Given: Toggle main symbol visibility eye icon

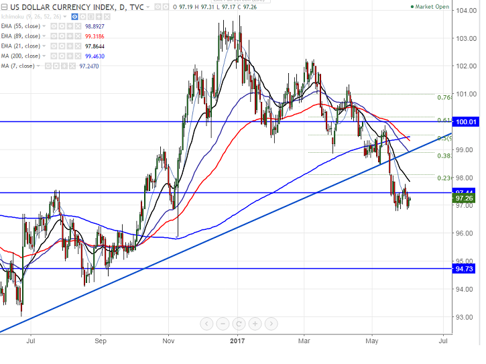Looking at the screenshot, I should tap(158, 7).
